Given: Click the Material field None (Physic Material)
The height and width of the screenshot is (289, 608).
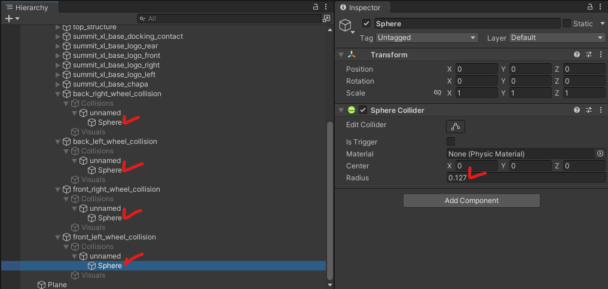Looking at the screenshot, I should coord(521,154).
